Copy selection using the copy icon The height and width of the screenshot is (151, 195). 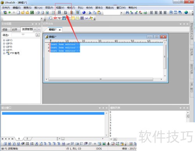(x=94, y=12)
